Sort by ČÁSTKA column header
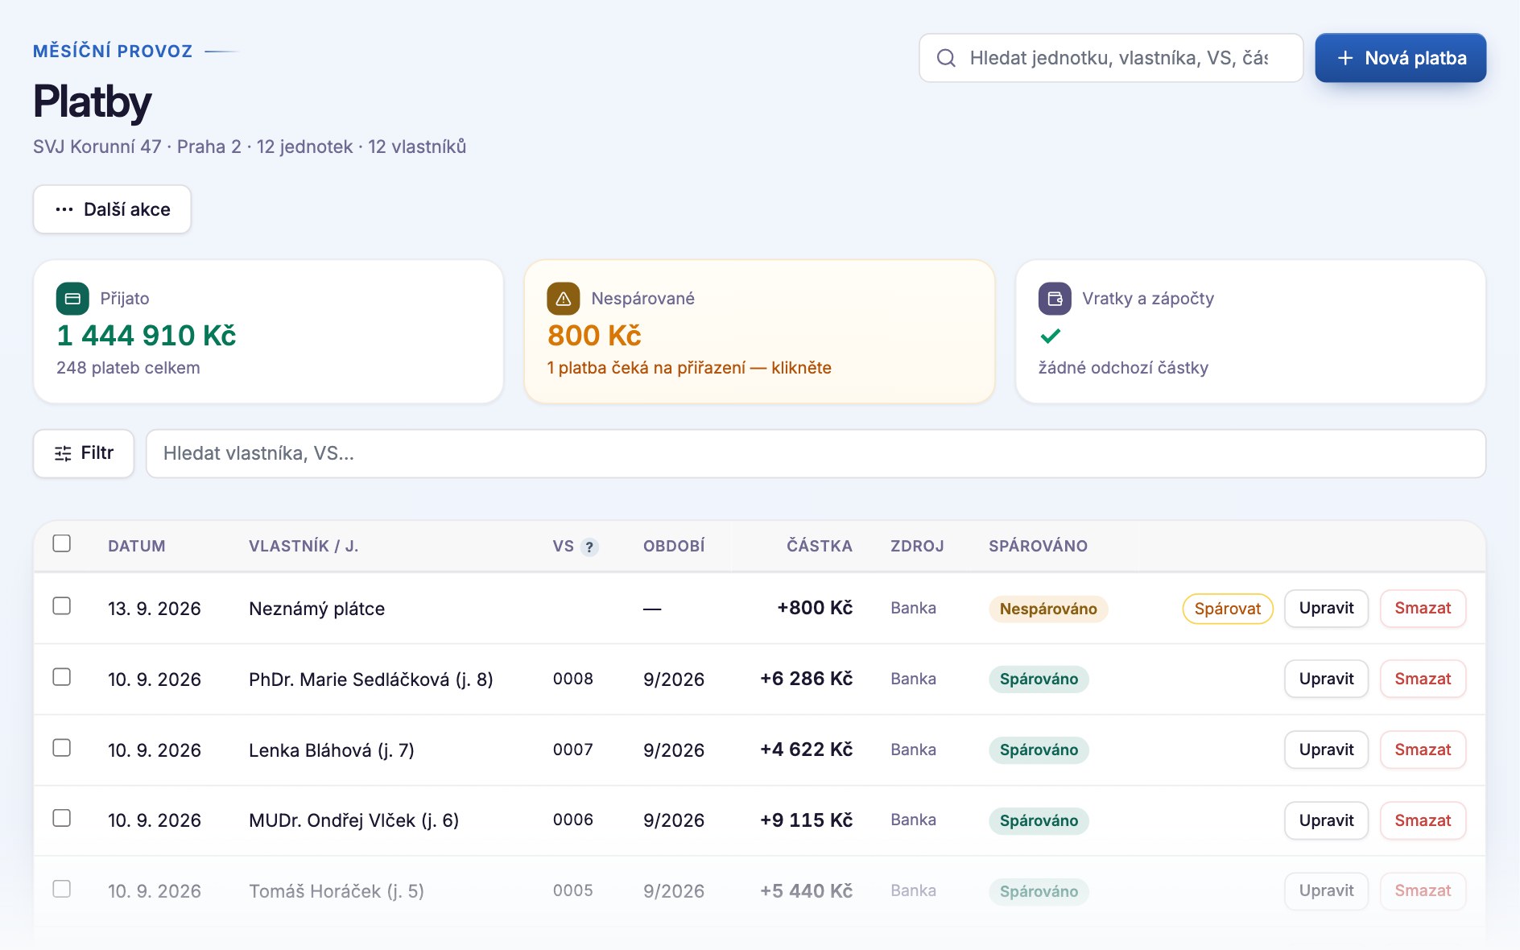This screenshot has width=1520, height=950. (820, 546)
